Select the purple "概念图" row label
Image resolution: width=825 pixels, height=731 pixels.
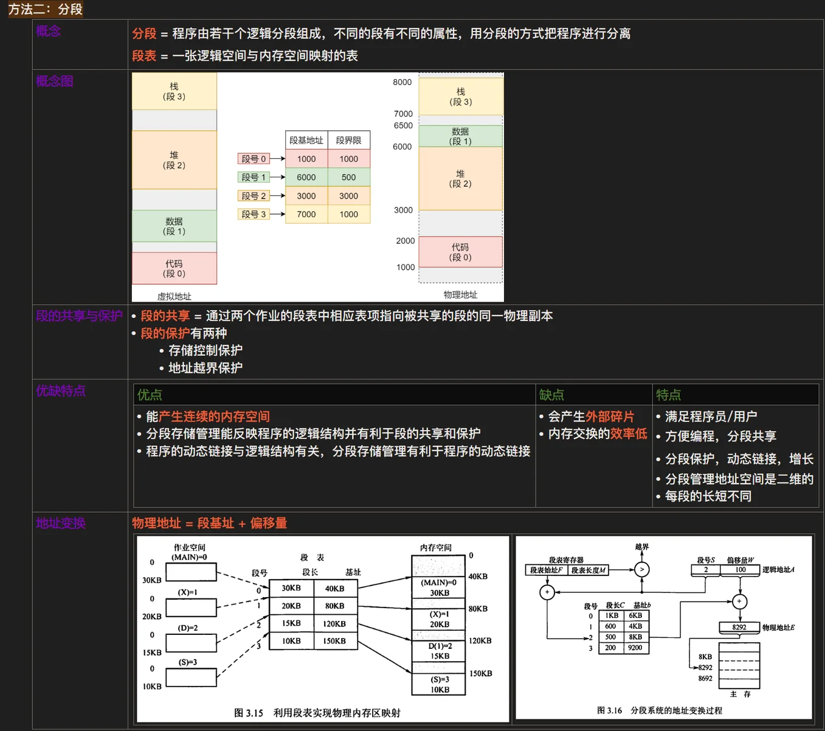(x=54, y=81)
